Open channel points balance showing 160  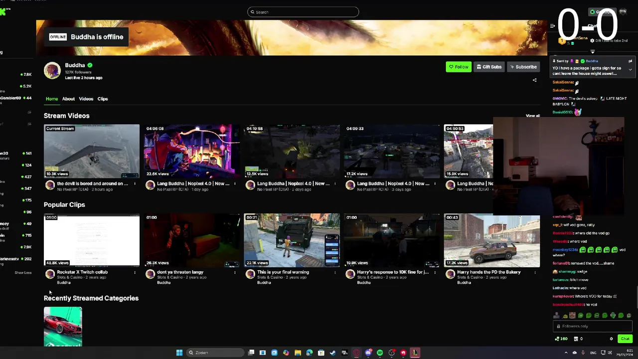point(561,339)
